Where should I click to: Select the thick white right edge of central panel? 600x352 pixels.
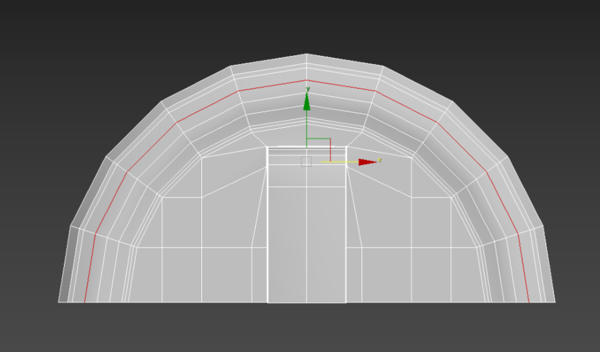point(346,224)
